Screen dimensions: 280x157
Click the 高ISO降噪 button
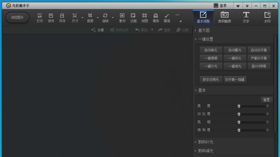coord(259,66)
